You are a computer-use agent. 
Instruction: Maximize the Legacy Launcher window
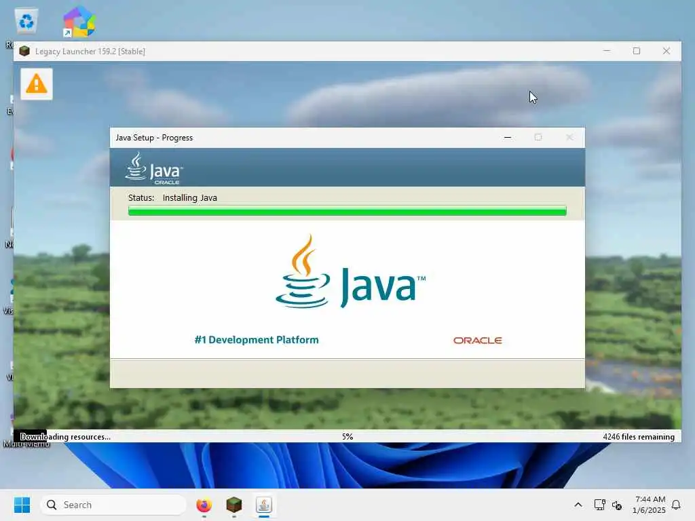click(637, 51)
